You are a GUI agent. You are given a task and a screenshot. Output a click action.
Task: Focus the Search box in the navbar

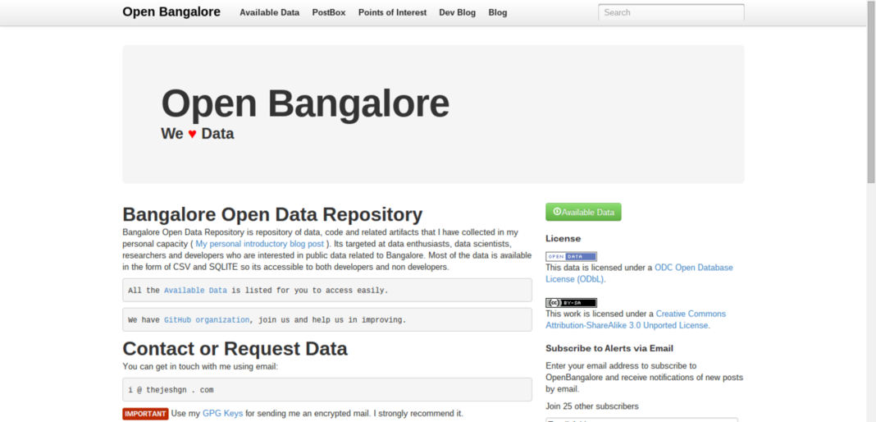click(671, 12)
